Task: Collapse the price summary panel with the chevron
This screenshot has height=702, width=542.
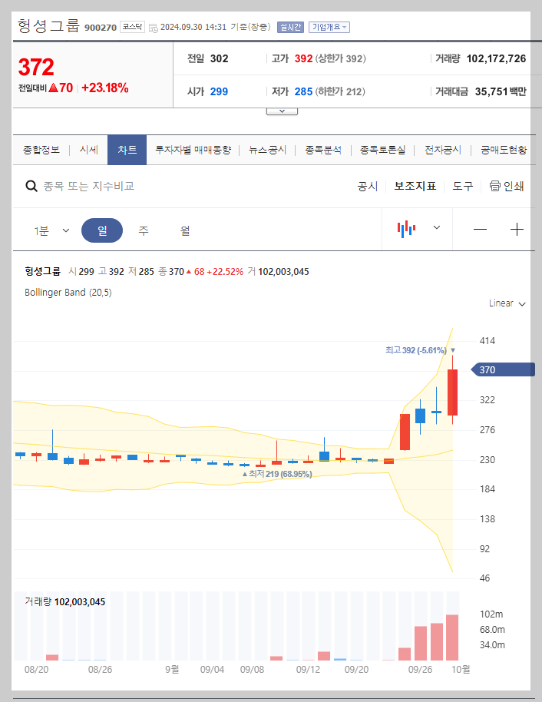Action: click(281, 110)
